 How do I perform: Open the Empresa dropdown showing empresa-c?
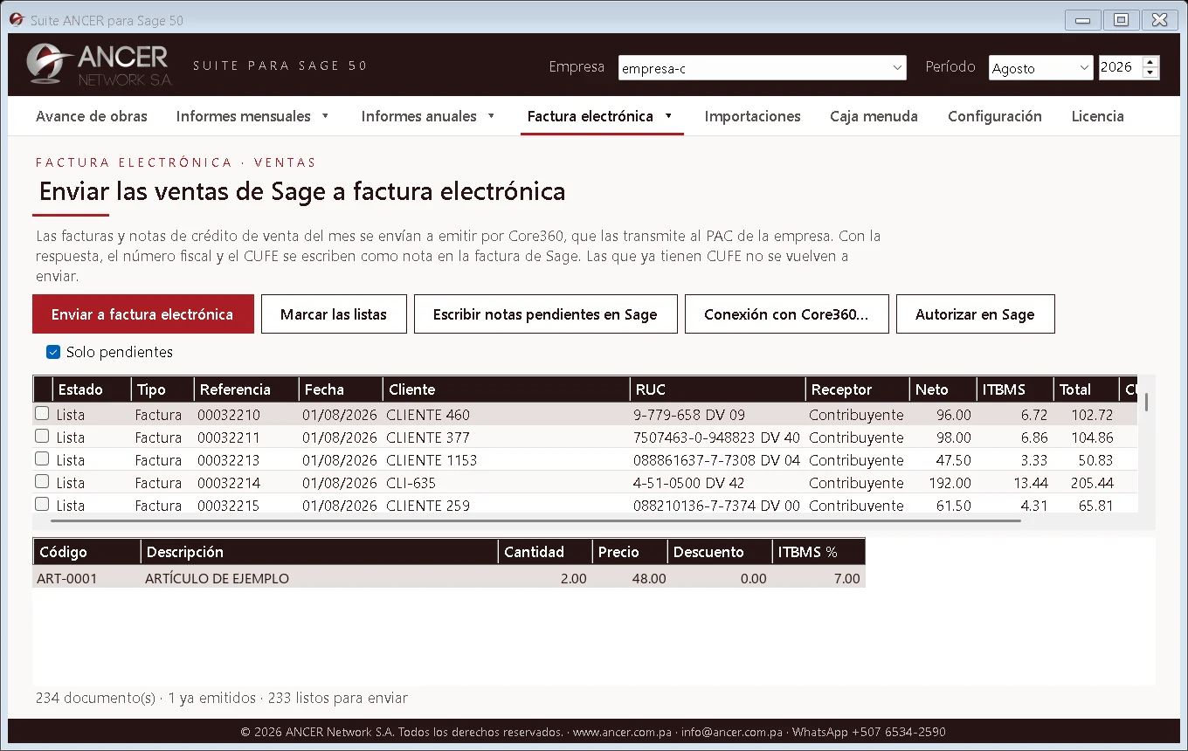763,68
